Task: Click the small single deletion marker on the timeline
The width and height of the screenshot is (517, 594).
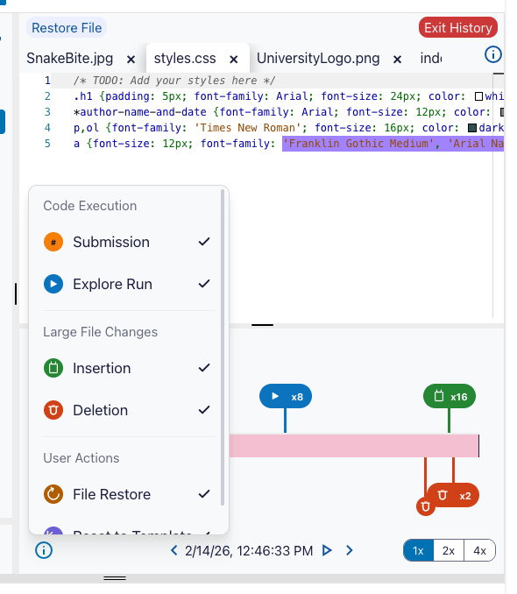Action: tap(425, 506)
